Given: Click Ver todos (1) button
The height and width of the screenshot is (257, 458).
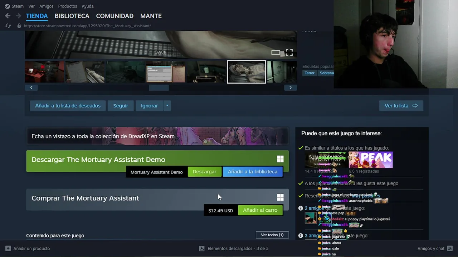Looking at the screenshot, I should click(272, 235).
